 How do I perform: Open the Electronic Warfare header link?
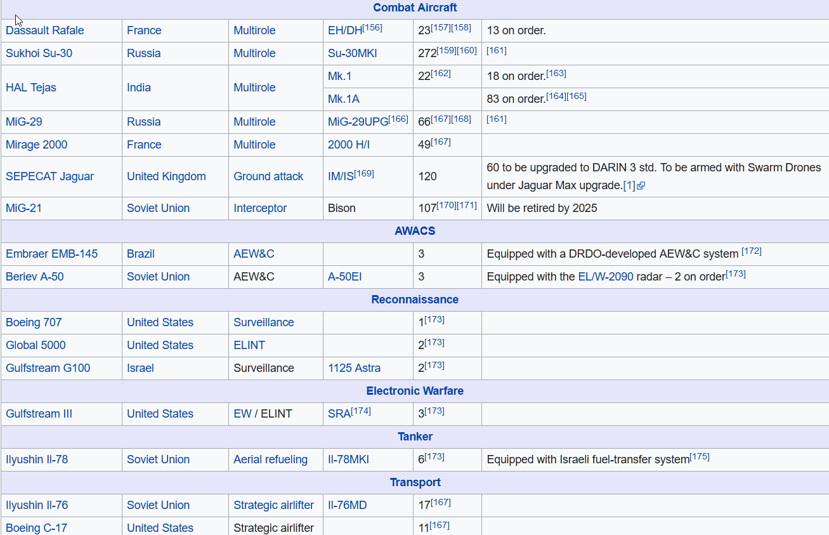click(x=415, y=391)
